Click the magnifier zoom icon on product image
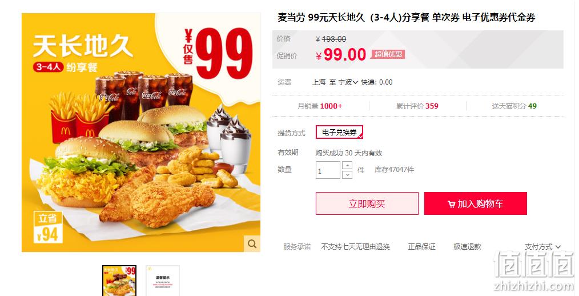Screen dimensions: 579x296 (252, 244)
